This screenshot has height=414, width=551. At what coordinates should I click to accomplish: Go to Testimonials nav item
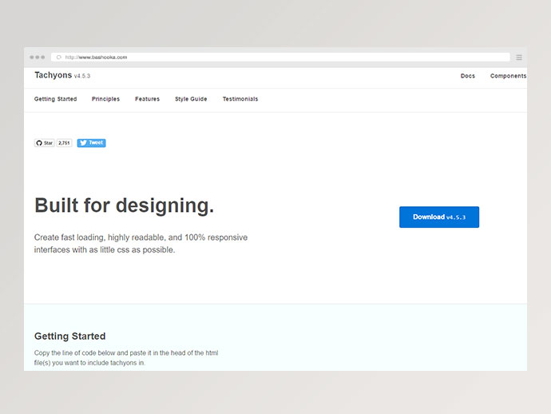240,99
